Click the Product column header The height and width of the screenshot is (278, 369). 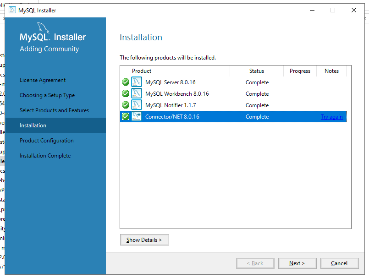coord(179,71)
